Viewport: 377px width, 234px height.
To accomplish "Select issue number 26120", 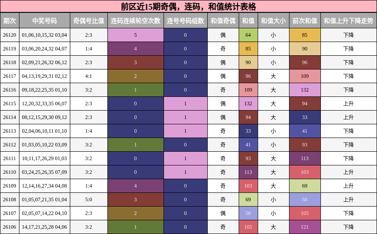I will click(10, 35).
